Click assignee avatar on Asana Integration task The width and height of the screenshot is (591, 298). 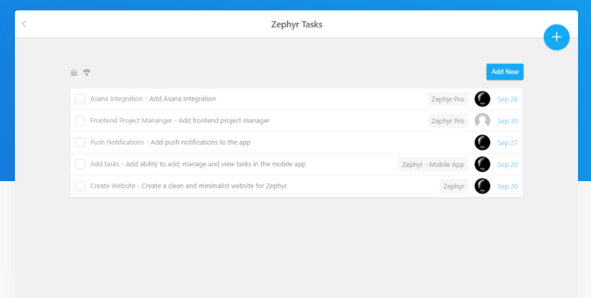pyautogui.click(x=482, y=99)
